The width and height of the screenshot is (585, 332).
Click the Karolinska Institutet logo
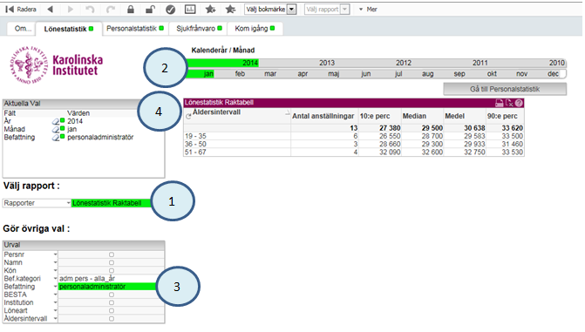[57, 65]
